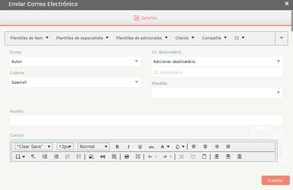Screen dimensions: 293x190
Task: Insert a numbered list
Action: (67, 157)
